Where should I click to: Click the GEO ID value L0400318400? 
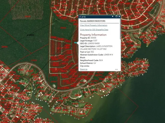(x=94, y=43)
